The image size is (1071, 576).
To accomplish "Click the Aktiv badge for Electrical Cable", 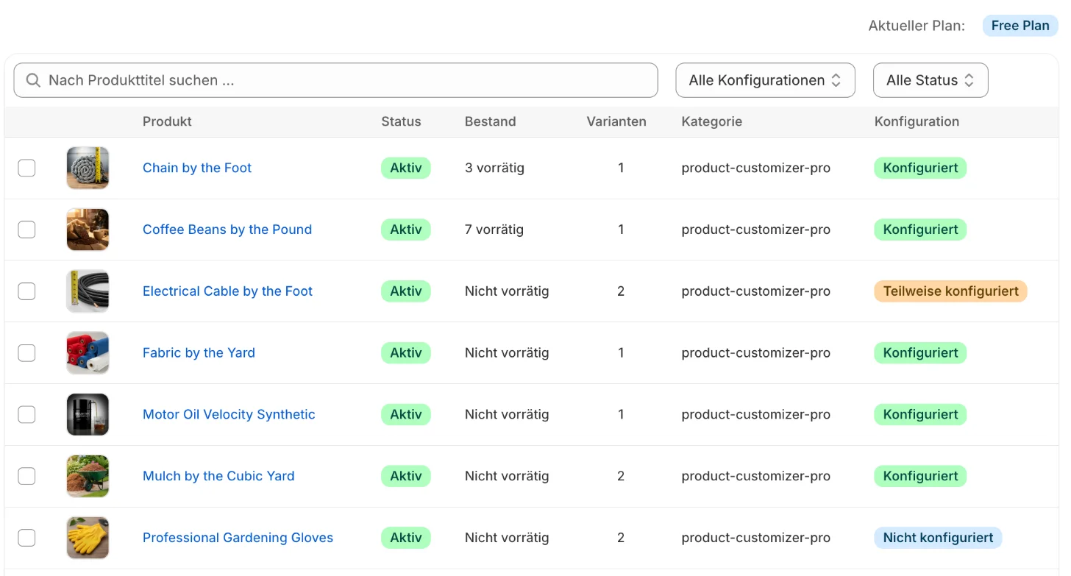I will [x=406, y=291].
